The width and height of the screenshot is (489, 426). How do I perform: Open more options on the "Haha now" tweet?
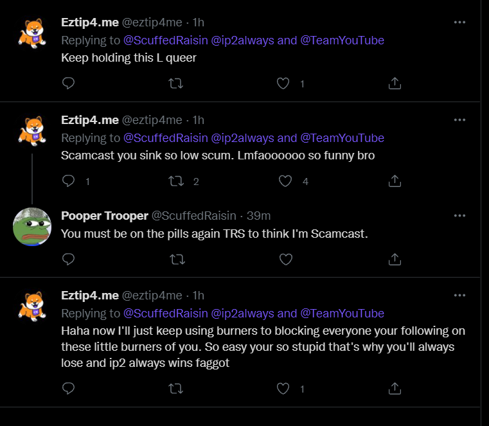459,295
